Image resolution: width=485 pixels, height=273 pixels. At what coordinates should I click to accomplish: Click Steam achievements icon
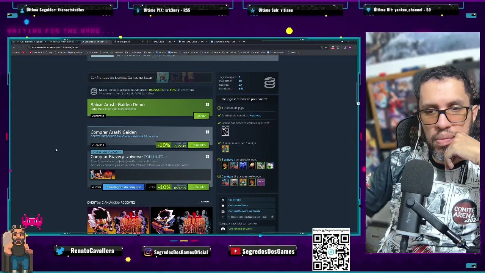pos(223,206)
